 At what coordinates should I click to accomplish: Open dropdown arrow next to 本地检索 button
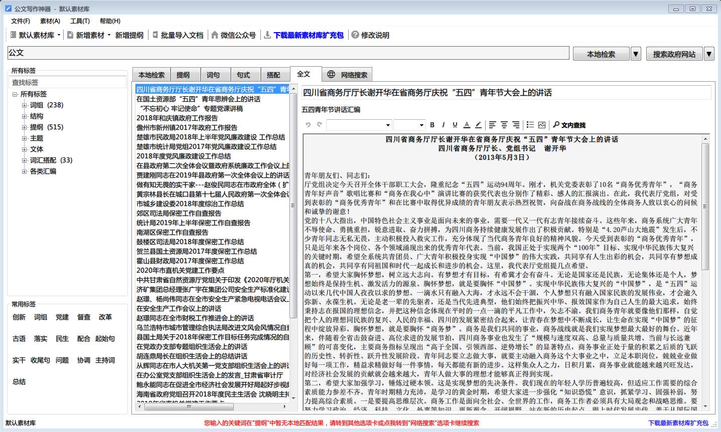tap(636, 54)
